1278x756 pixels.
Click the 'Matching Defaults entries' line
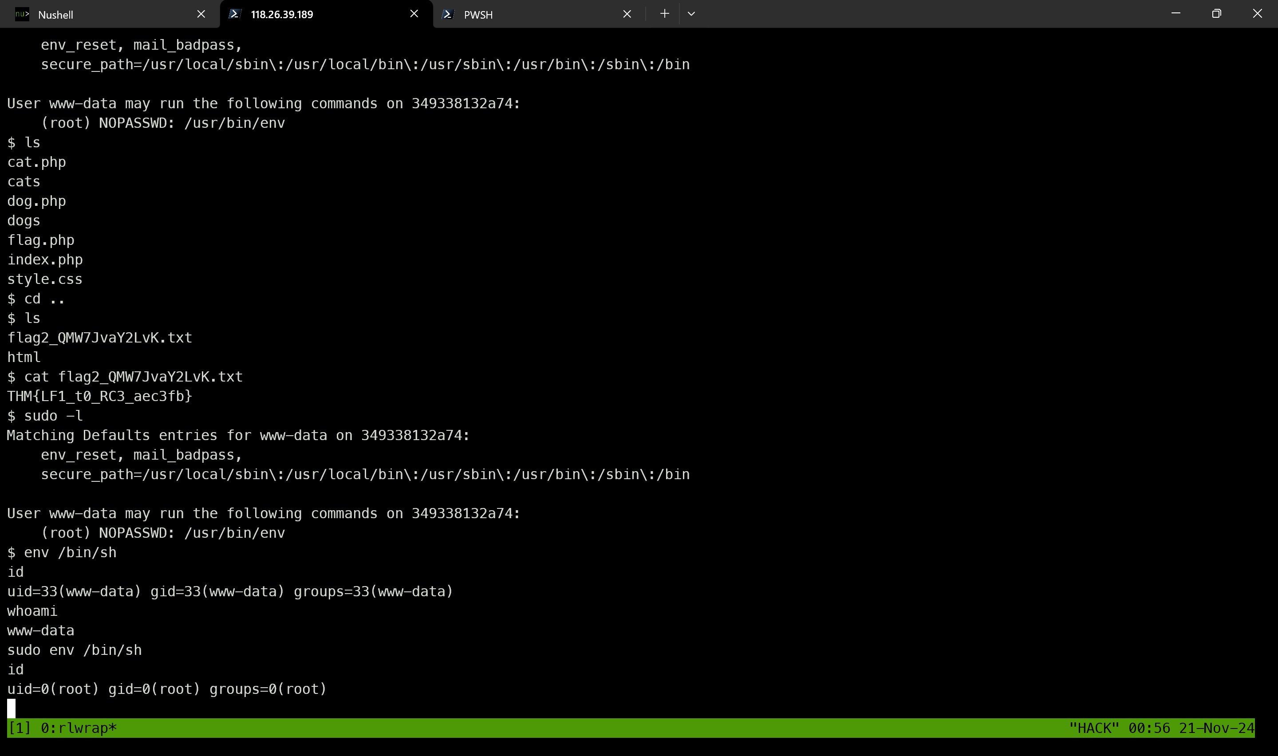tap(238, 436)
